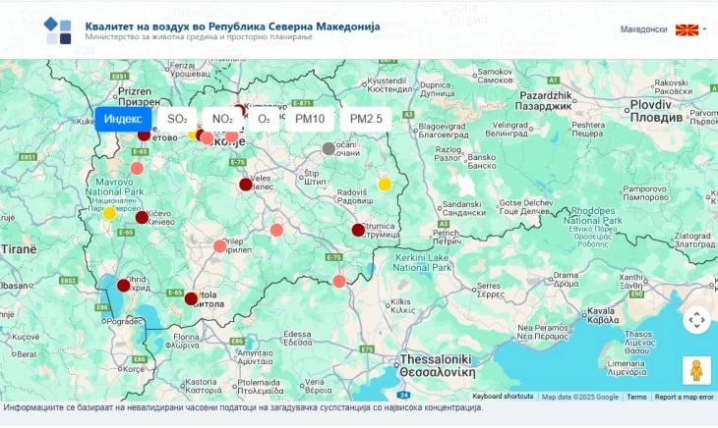Open the Македонски language dropdown
718x428 pixels.
click(644, 29)
